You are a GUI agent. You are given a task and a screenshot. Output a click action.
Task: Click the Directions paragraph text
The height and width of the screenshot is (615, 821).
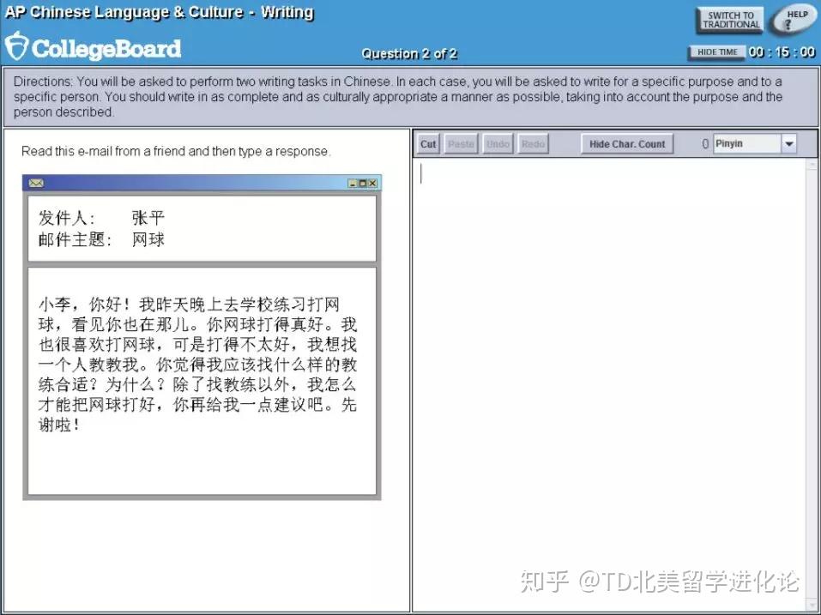pyautogui.click(x=398, y=97)
